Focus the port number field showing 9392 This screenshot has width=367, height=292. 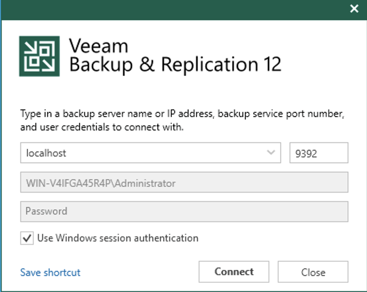click(x=319, y=153)
